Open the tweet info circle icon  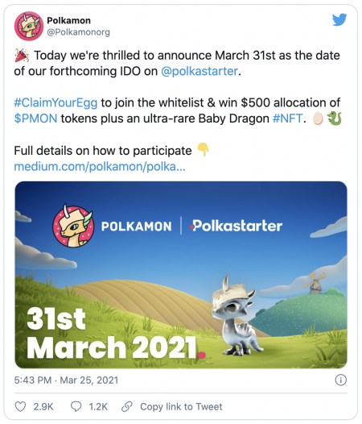[340, 380]
